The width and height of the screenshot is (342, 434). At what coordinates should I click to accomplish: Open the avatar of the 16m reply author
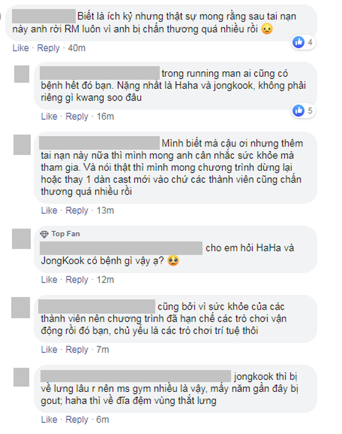point(22,74)
